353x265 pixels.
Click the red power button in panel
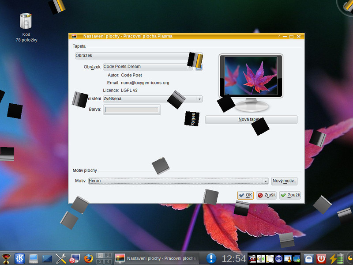coord(322,258)
